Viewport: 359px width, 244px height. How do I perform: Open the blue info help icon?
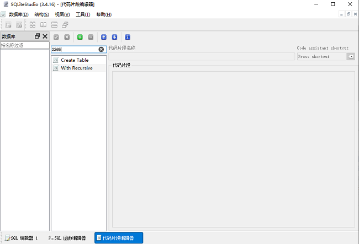tap(128, 37)
